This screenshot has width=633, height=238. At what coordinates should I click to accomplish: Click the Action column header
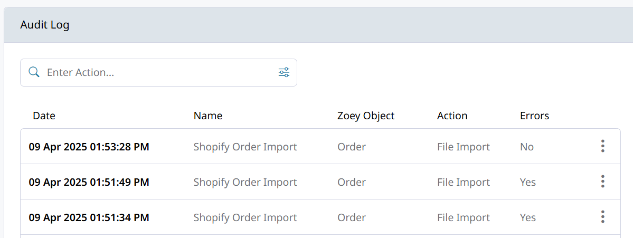tap(452, 116)
